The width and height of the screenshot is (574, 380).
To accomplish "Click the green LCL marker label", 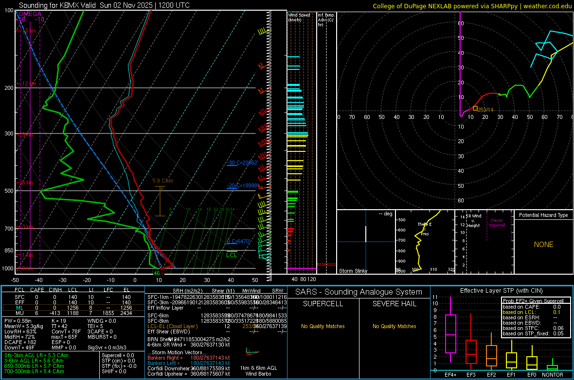I will tap(232, 255).
